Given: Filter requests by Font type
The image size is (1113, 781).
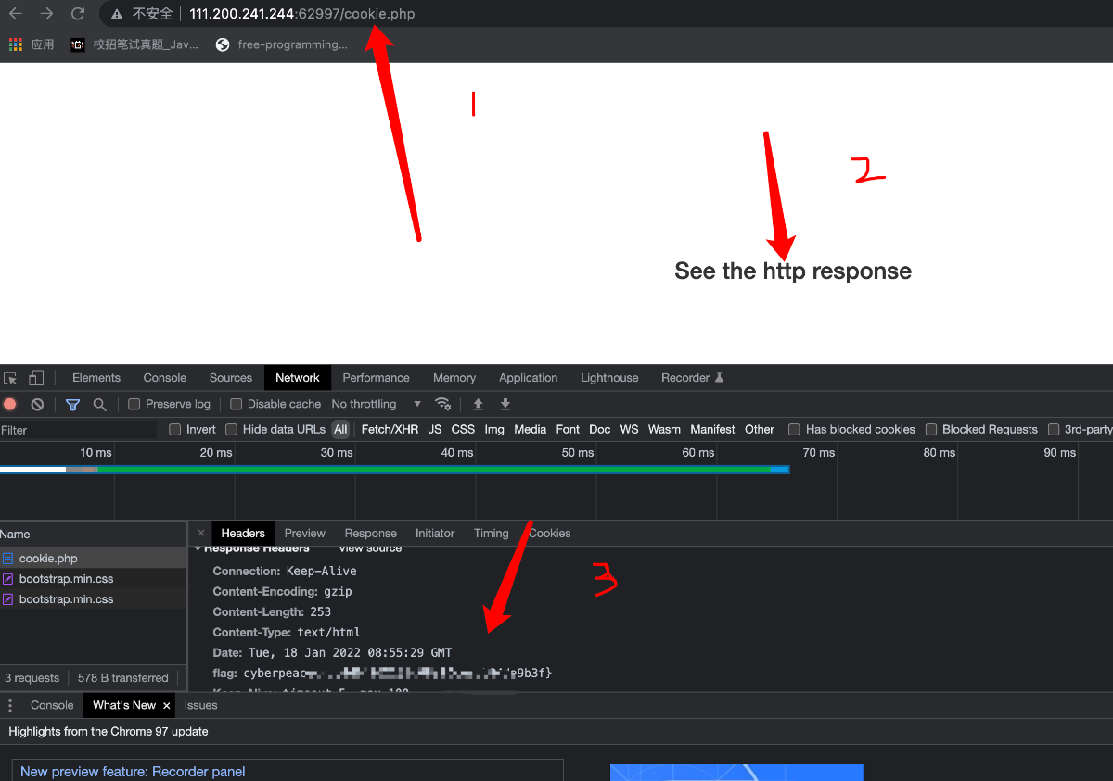Looking at the screenshot, I should tap(568, 429).
